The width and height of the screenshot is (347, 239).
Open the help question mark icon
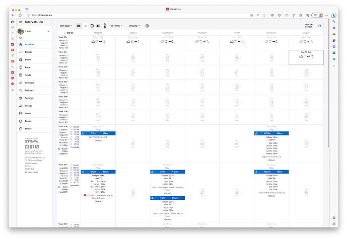(x=147, y=25)
